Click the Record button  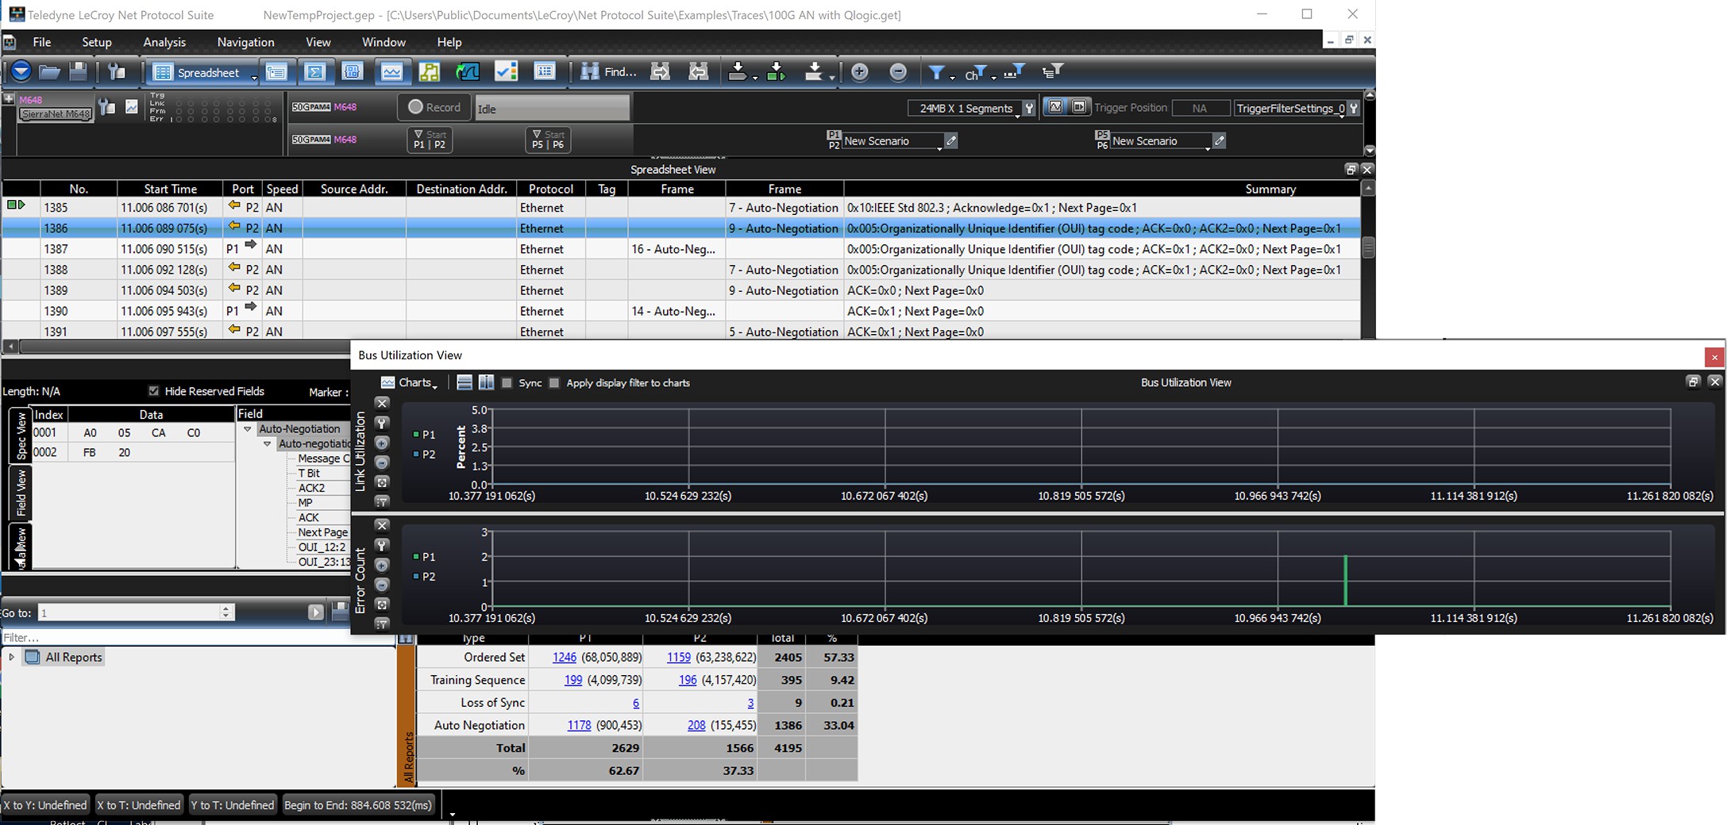(x=434, y=107)
